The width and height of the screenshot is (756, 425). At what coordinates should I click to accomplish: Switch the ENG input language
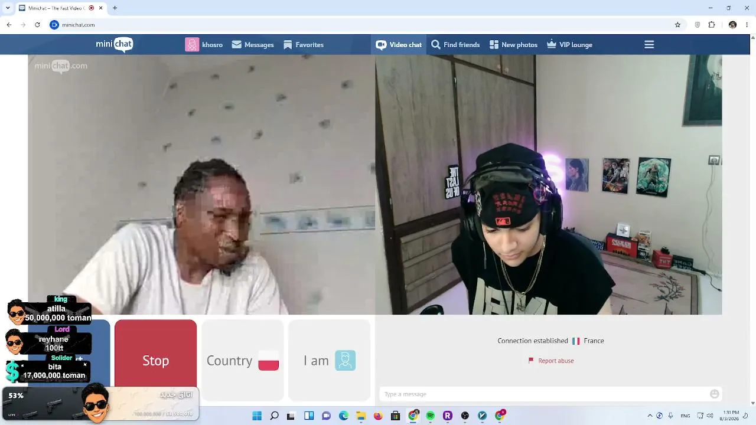pos(685,416)
